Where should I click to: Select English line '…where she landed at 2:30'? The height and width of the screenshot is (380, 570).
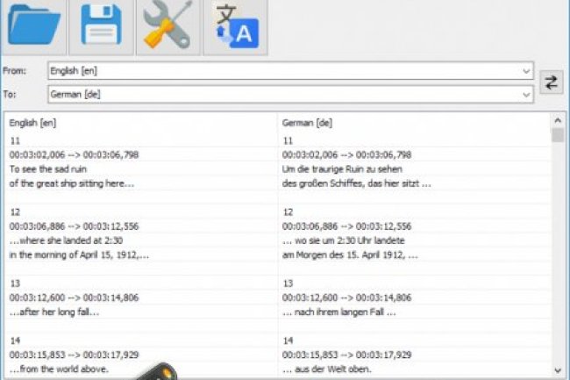pos(66,240)
